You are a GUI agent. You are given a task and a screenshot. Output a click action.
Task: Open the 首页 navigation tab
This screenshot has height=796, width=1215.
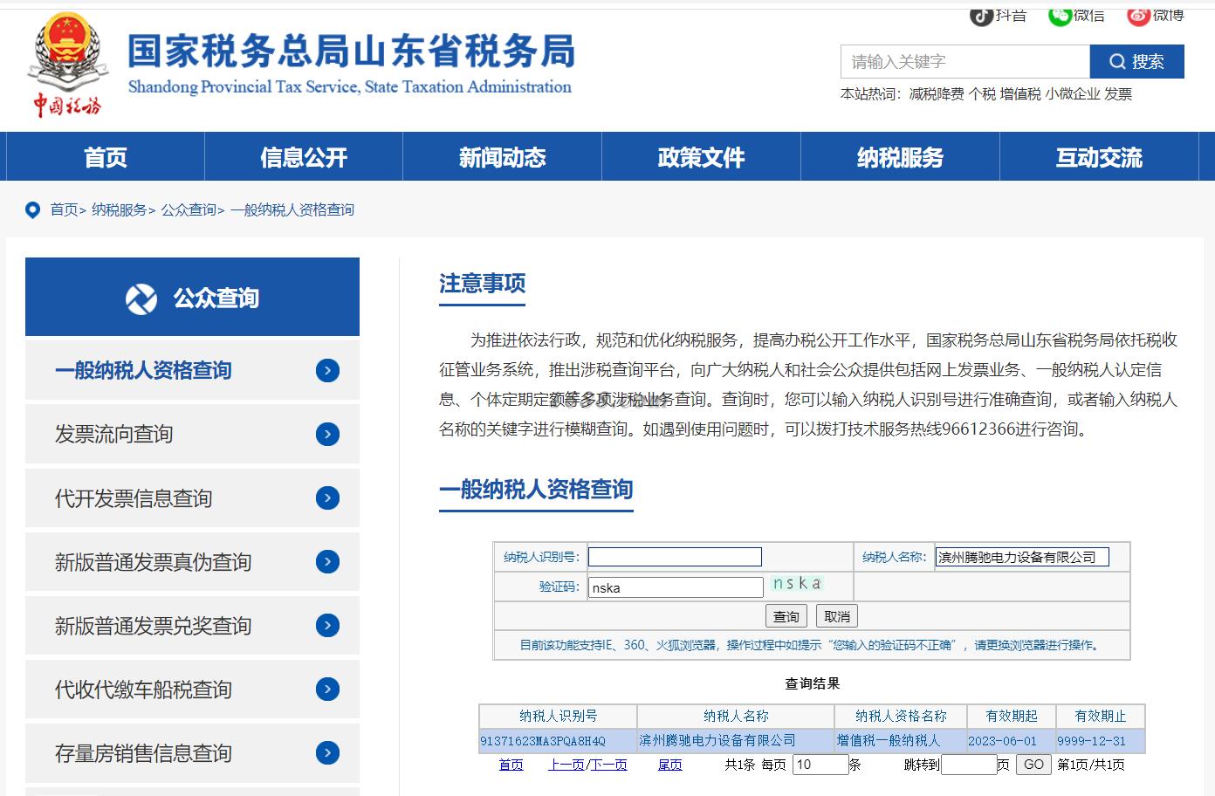[x=106, y=157]
